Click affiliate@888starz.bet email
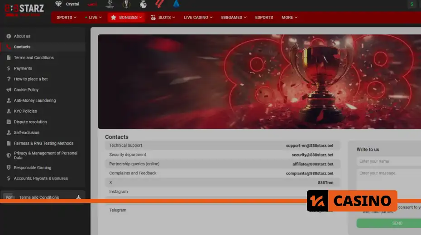Screen dimensions: 421x235 [313, 164]
